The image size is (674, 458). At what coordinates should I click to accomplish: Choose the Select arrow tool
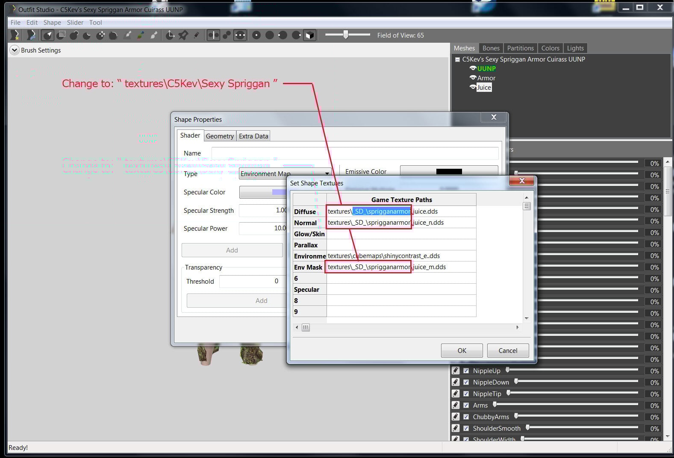point(48,35)
